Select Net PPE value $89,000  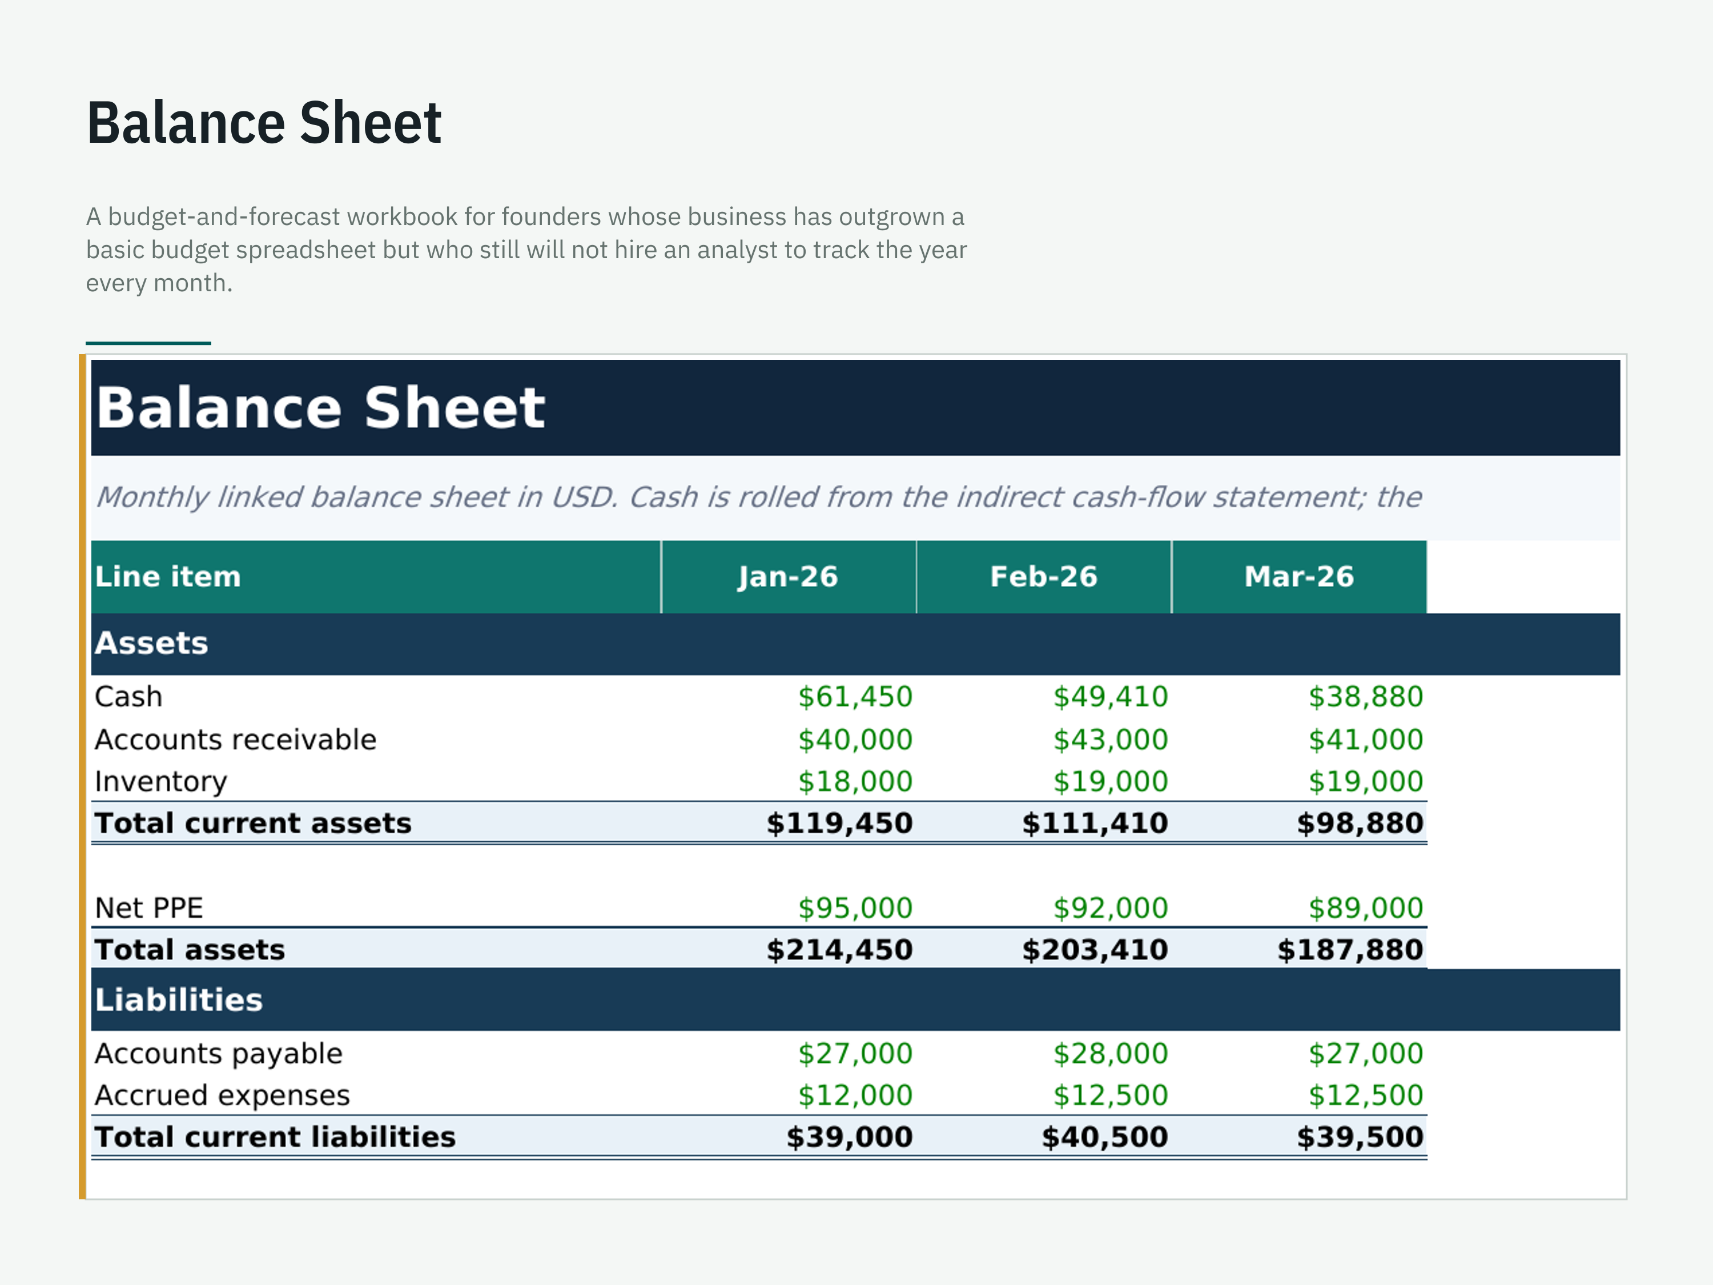(x=1366, y=908)
